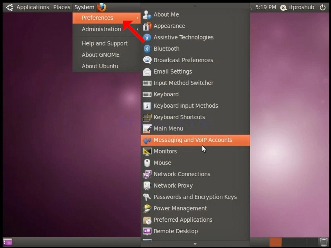Open the Broadcast Preferences label
The height and width of the screenshot is (248, 331).
(183, 60)
